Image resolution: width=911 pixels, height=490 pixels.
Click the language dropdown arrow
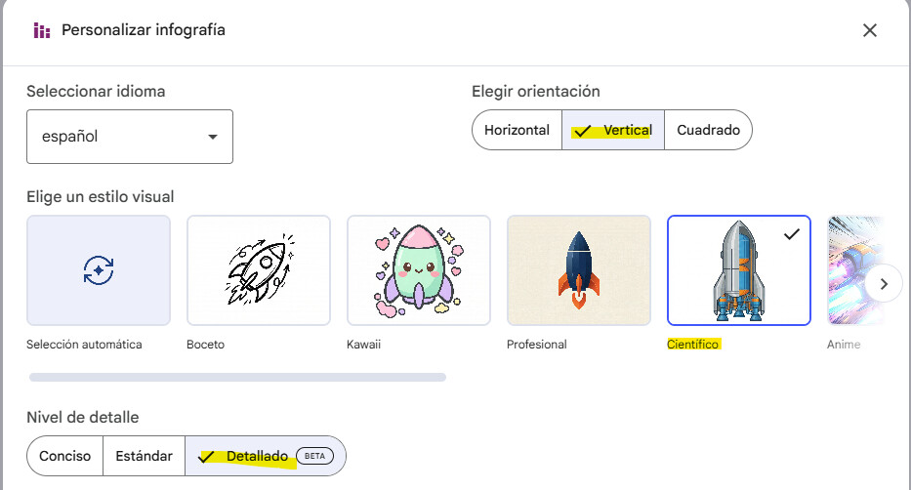click(x=213, y=137)
